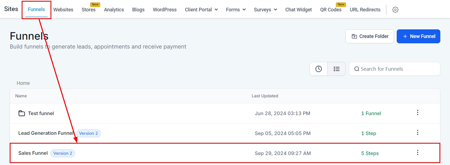Open the Sales Funnel entry
The image size is (450, 165).
tap(33, 153)
